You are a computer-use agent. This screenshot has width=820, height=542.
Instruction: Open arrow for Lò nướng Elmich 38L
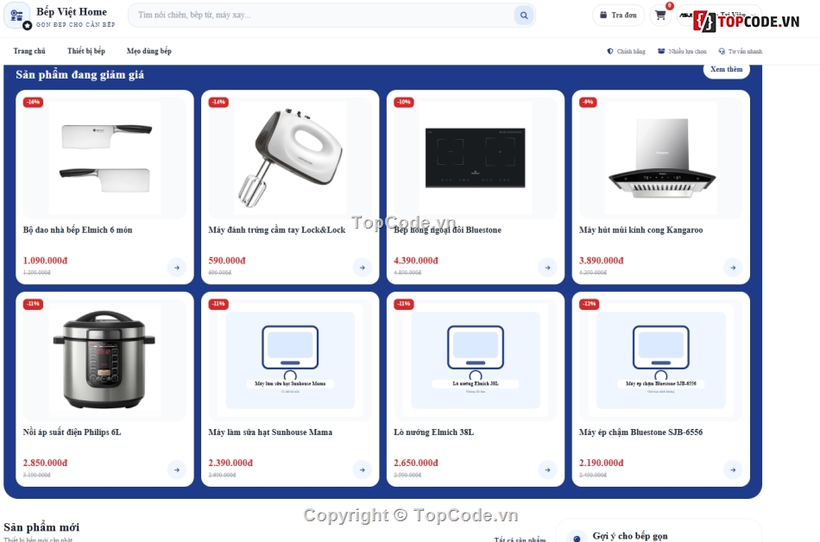(x=547, y=470)
